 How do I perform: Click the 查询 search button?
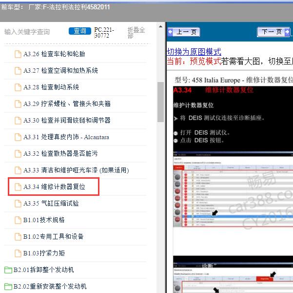80,31
